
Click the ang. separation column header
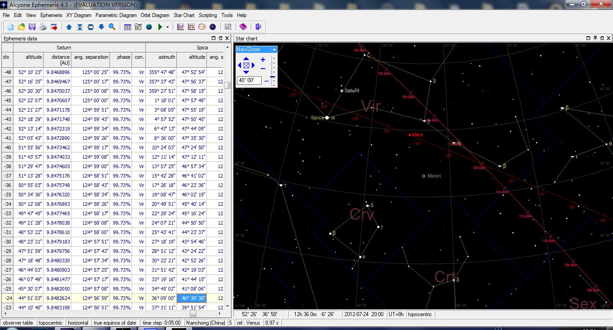91,60
